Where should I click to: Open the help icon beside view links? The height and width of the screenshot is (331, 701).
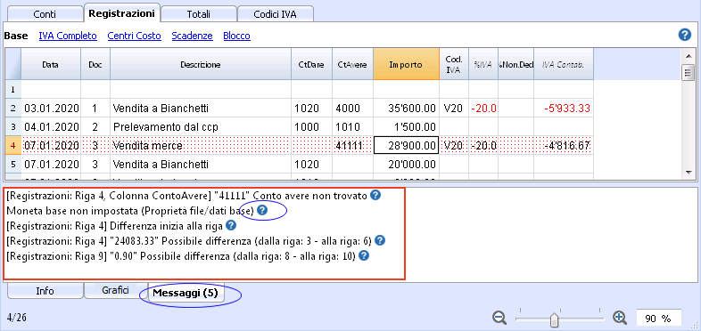click(x=684, y=35)
